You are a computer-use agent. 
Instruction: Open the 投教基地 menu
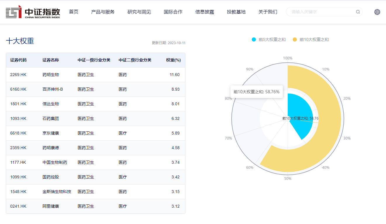click(x=236, y=12)
